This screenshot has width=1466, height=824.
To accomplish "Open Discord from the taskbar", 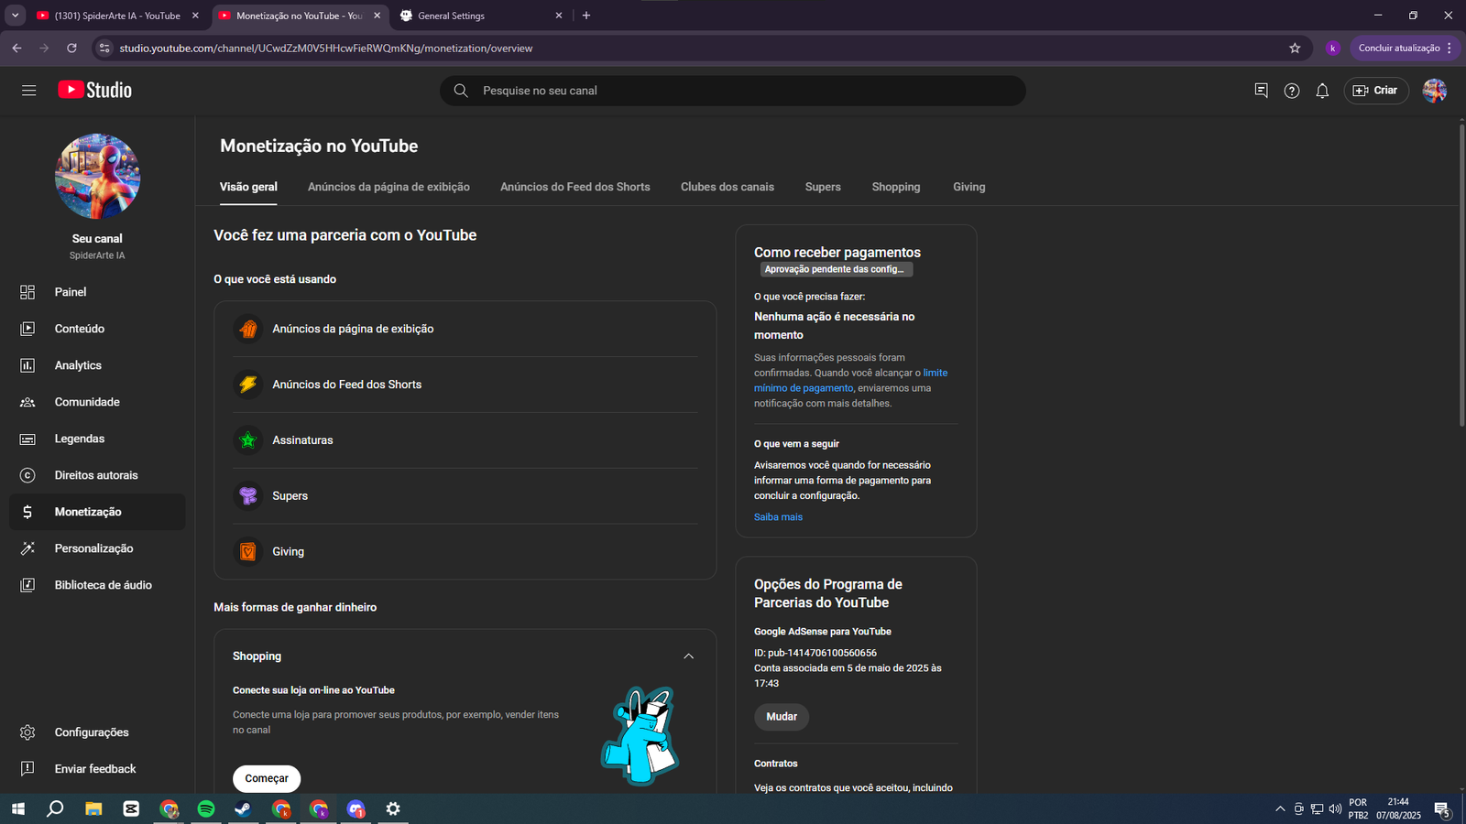I will (356, 808).
